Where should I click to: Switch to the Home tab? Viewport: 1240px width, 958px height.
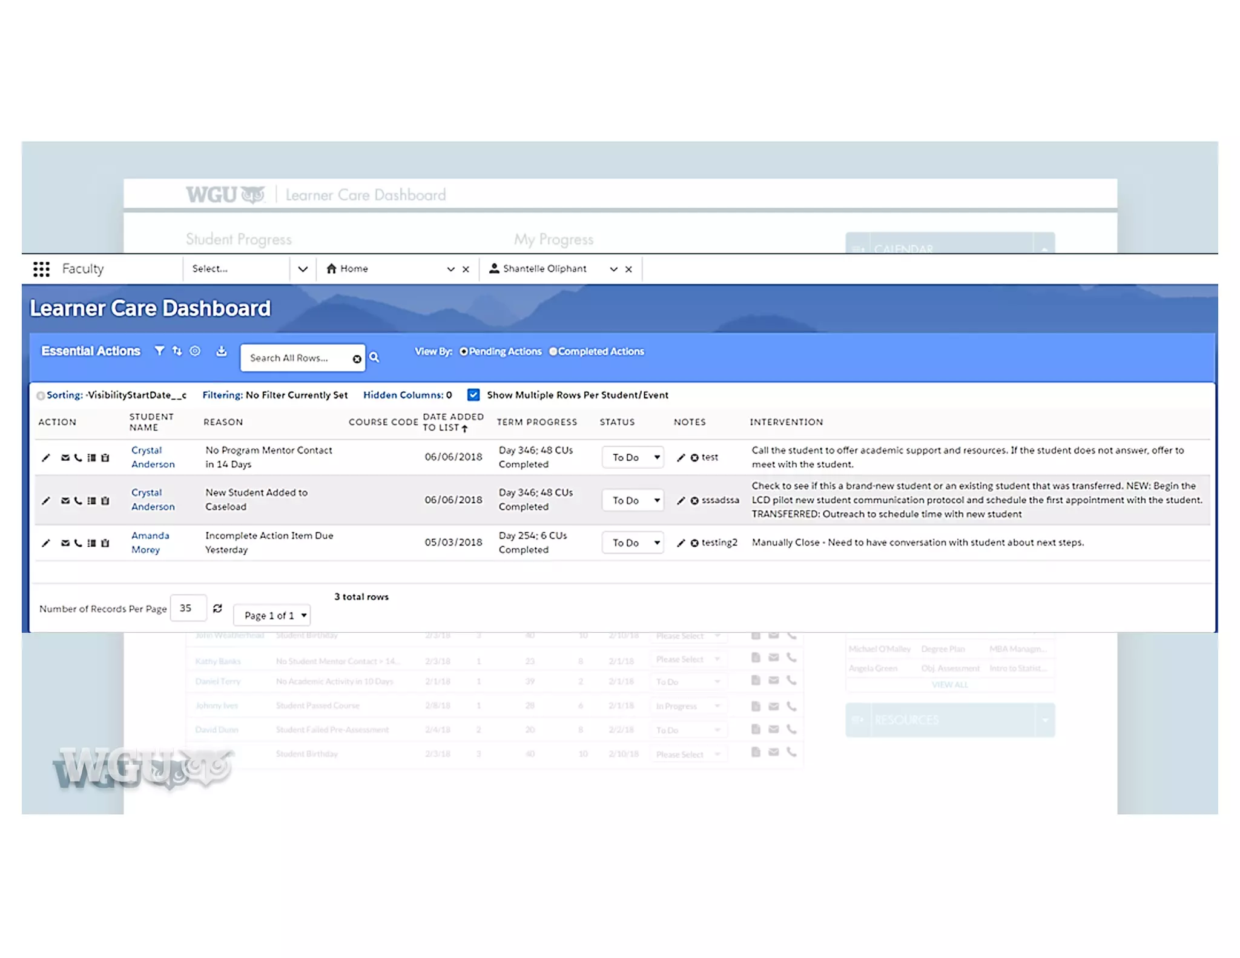(354, 269)
